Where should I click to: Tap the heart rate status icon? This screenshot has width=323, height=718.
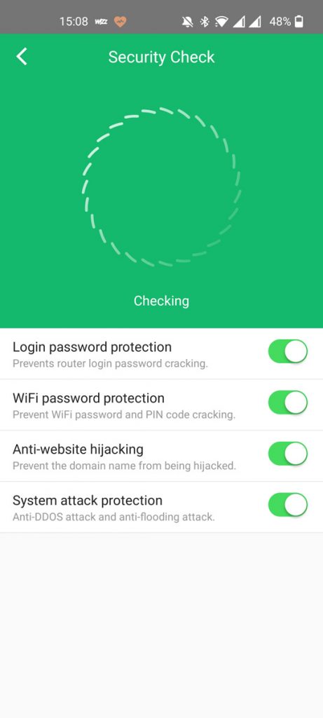[x=120, y=22]
